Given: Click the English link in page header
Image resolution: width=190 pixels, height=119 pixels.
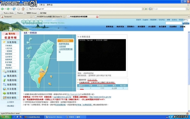Looking at the screenshot, I should click(x=145, y=20).
